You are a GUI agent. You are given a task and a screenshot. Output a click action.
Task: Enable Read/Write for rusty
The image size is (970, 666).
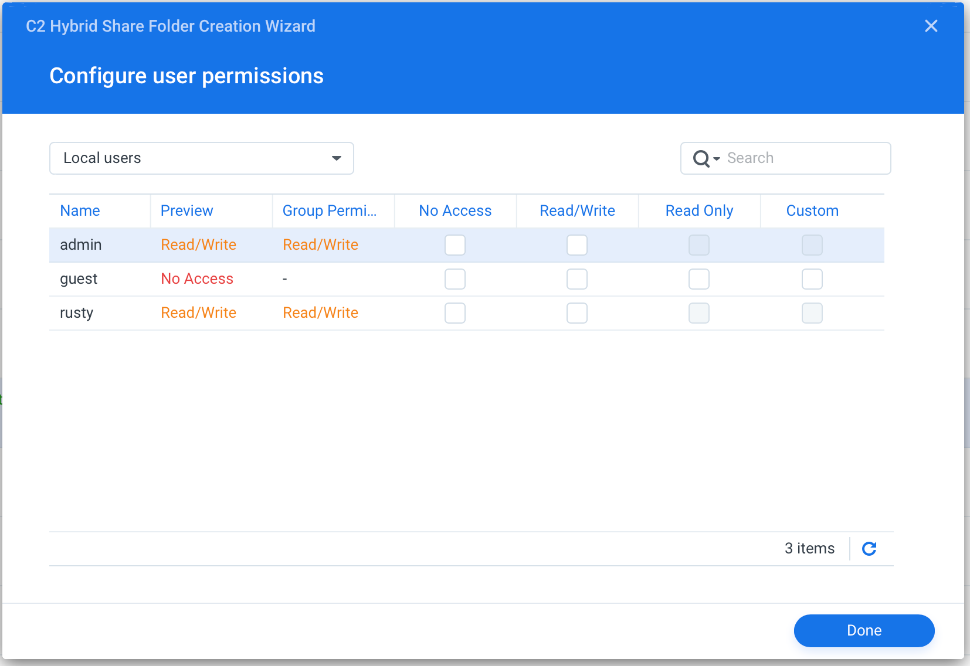[x=577, y=313]
